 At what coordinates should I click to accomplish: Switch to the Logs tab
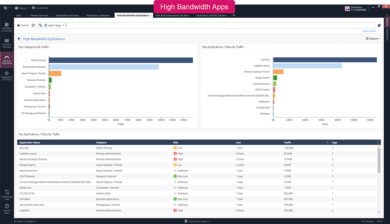(x=19, y=15)
